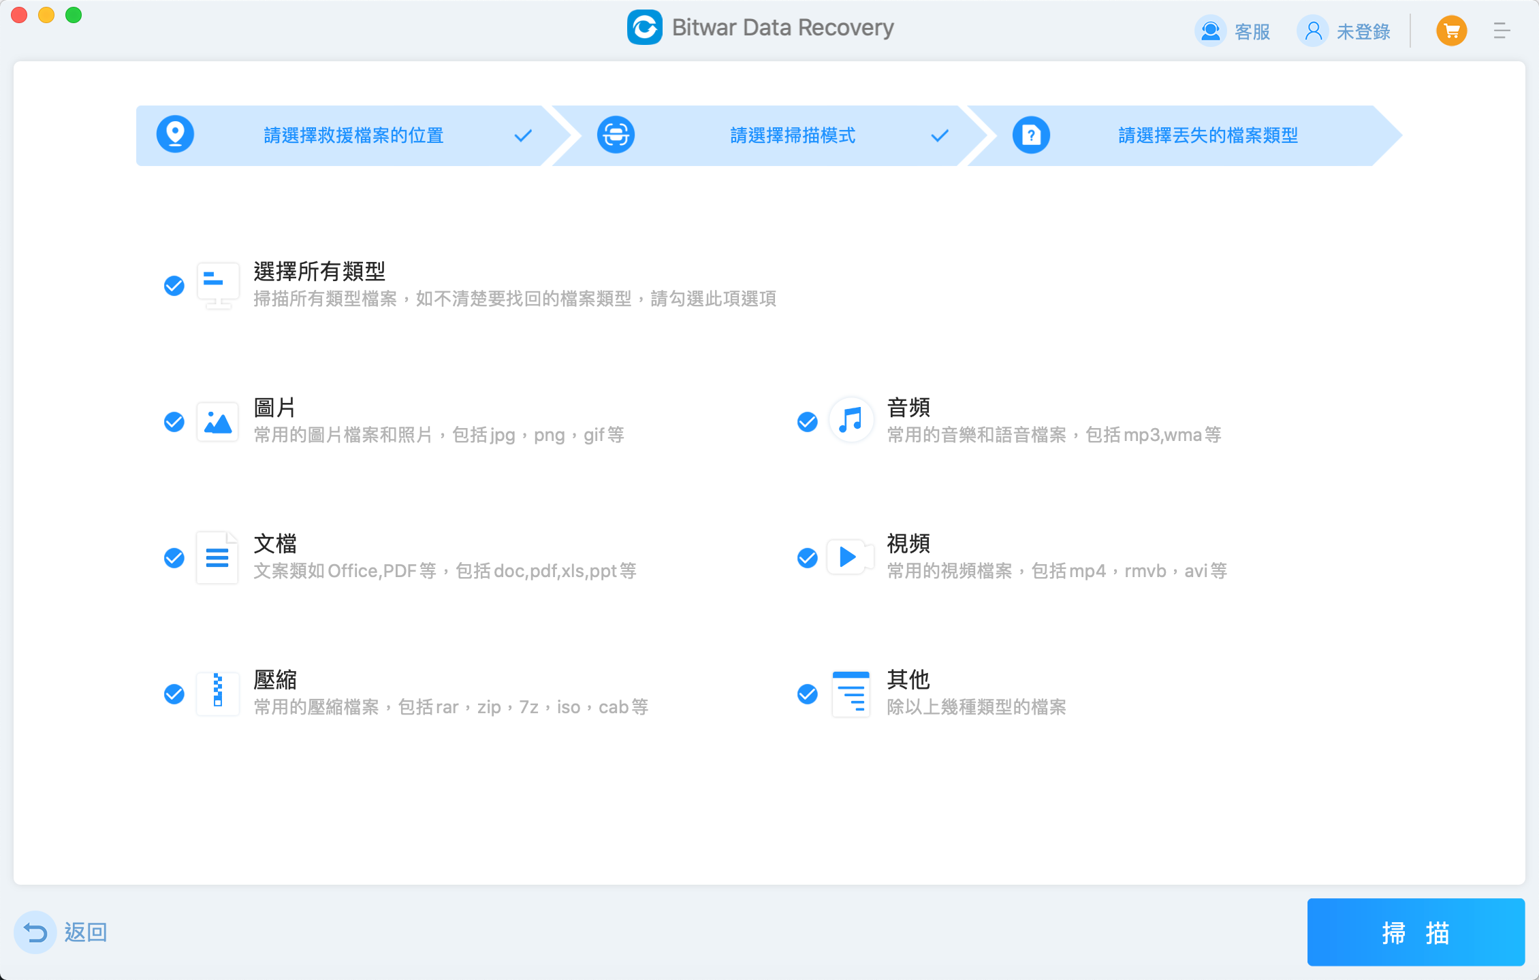
Task: Click the 未登錄 login link
Action: tap(1363, 31)
